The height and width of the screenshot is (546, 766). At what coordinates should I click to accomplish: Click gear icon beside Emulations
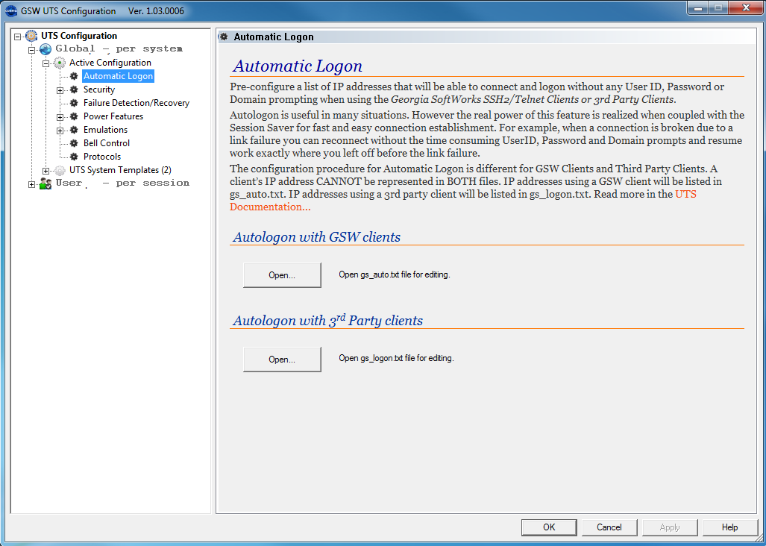[74, 130]
